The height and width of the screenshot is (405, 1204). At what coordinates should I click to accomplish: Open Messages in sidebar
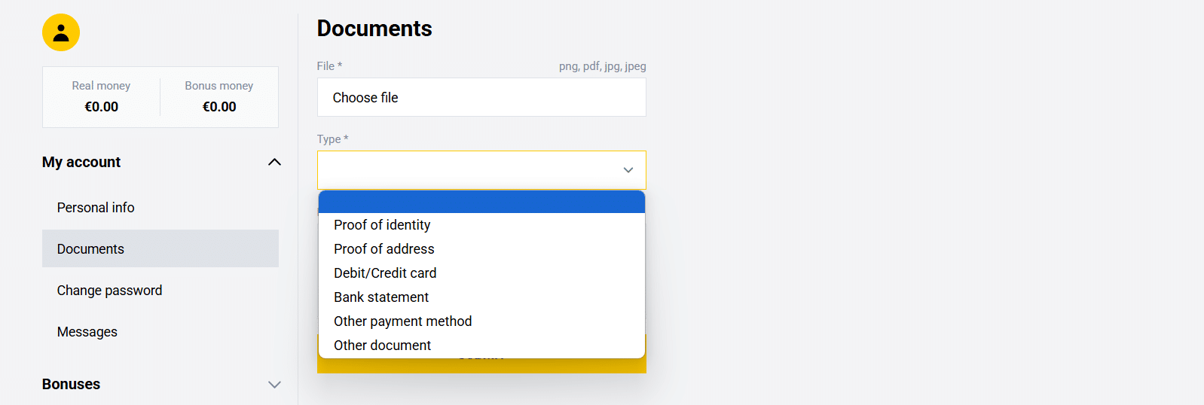tap(87, 332)
